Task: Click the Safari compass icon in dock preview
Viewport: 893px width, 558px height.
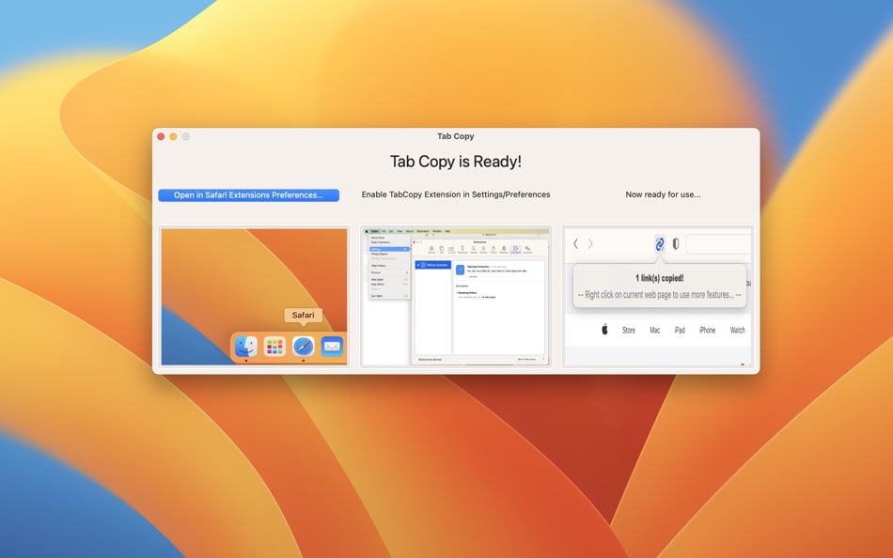Action: pyautogui.click(x=303, y=347)
